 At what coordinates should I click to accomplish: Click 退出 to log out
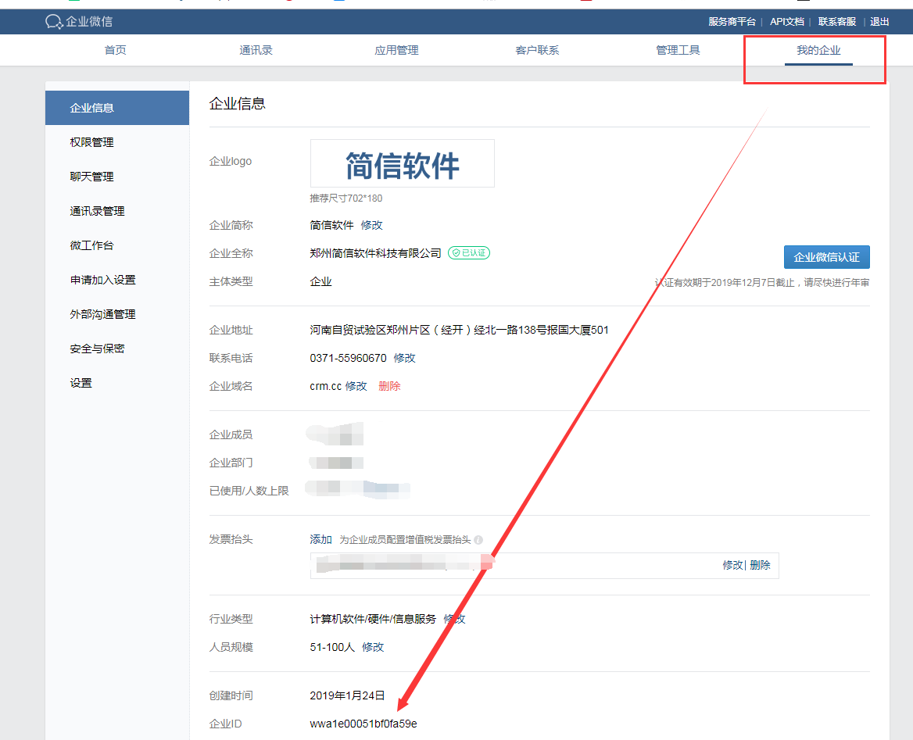(879, 22)
